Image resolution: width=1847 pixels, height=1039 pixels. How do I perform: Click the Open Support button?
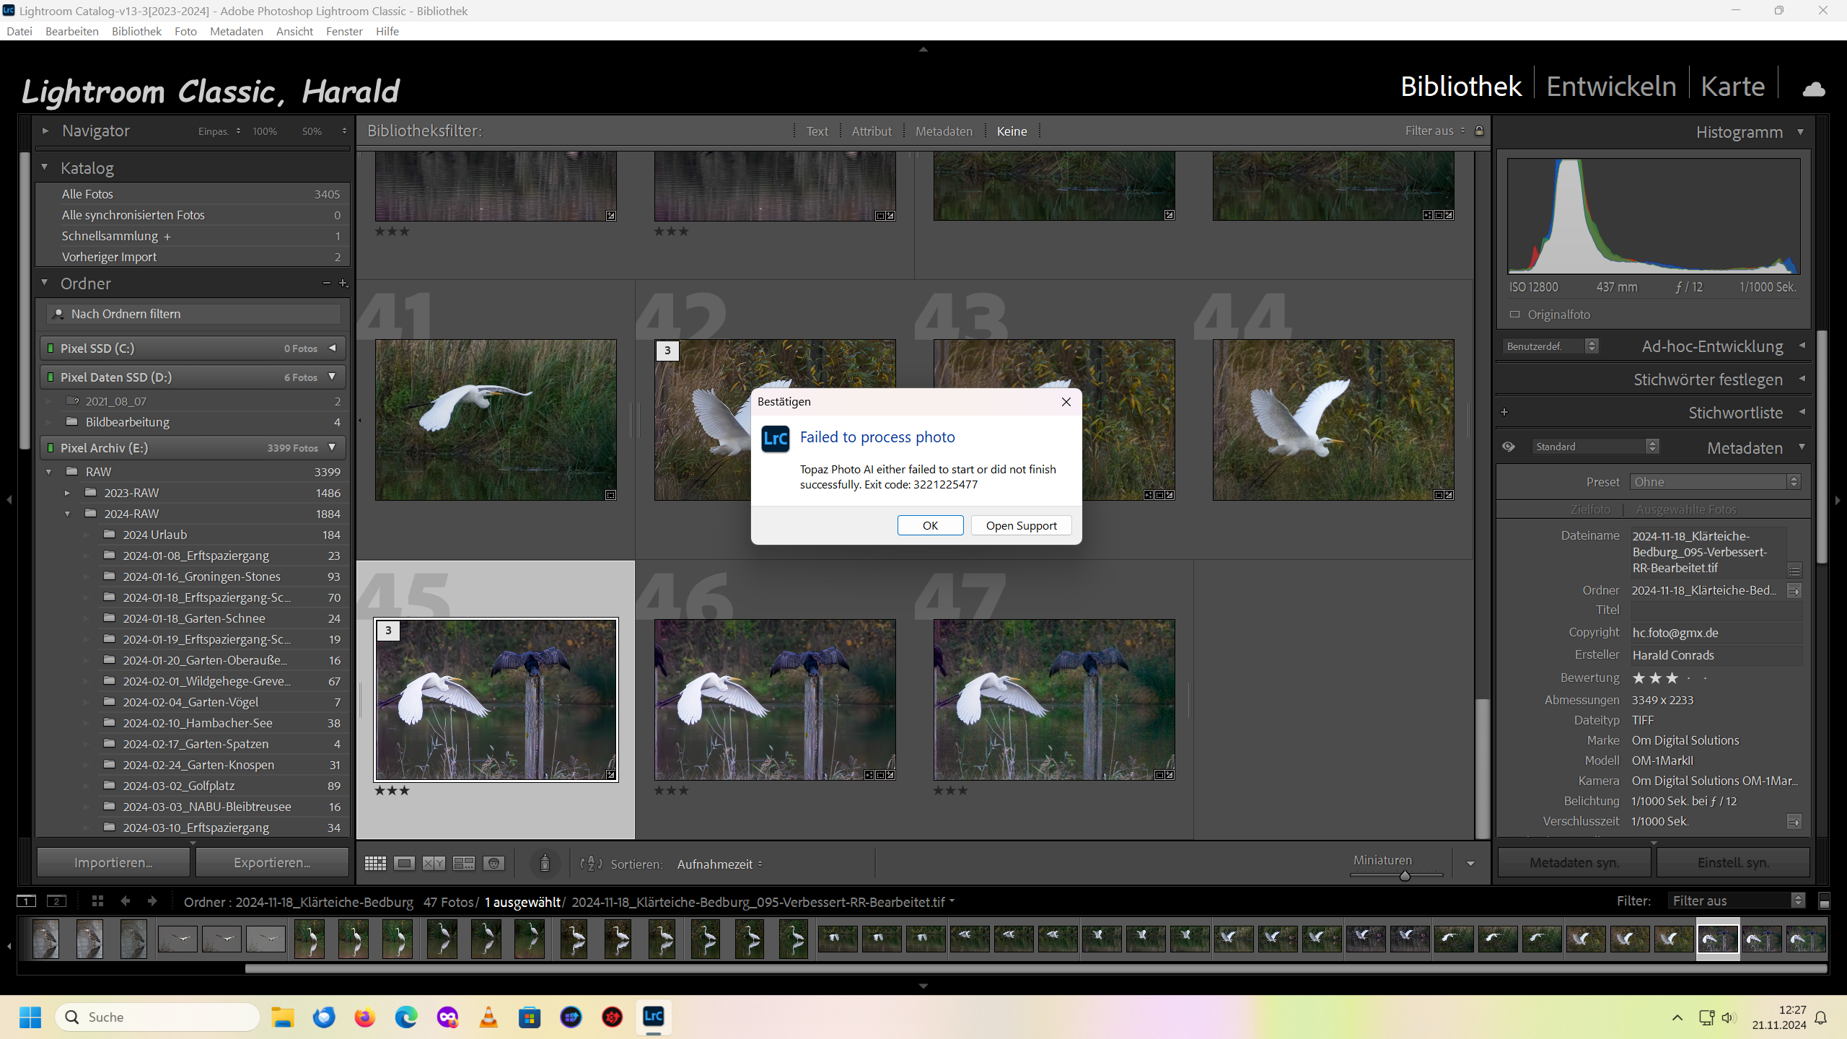coord(1021,525)
